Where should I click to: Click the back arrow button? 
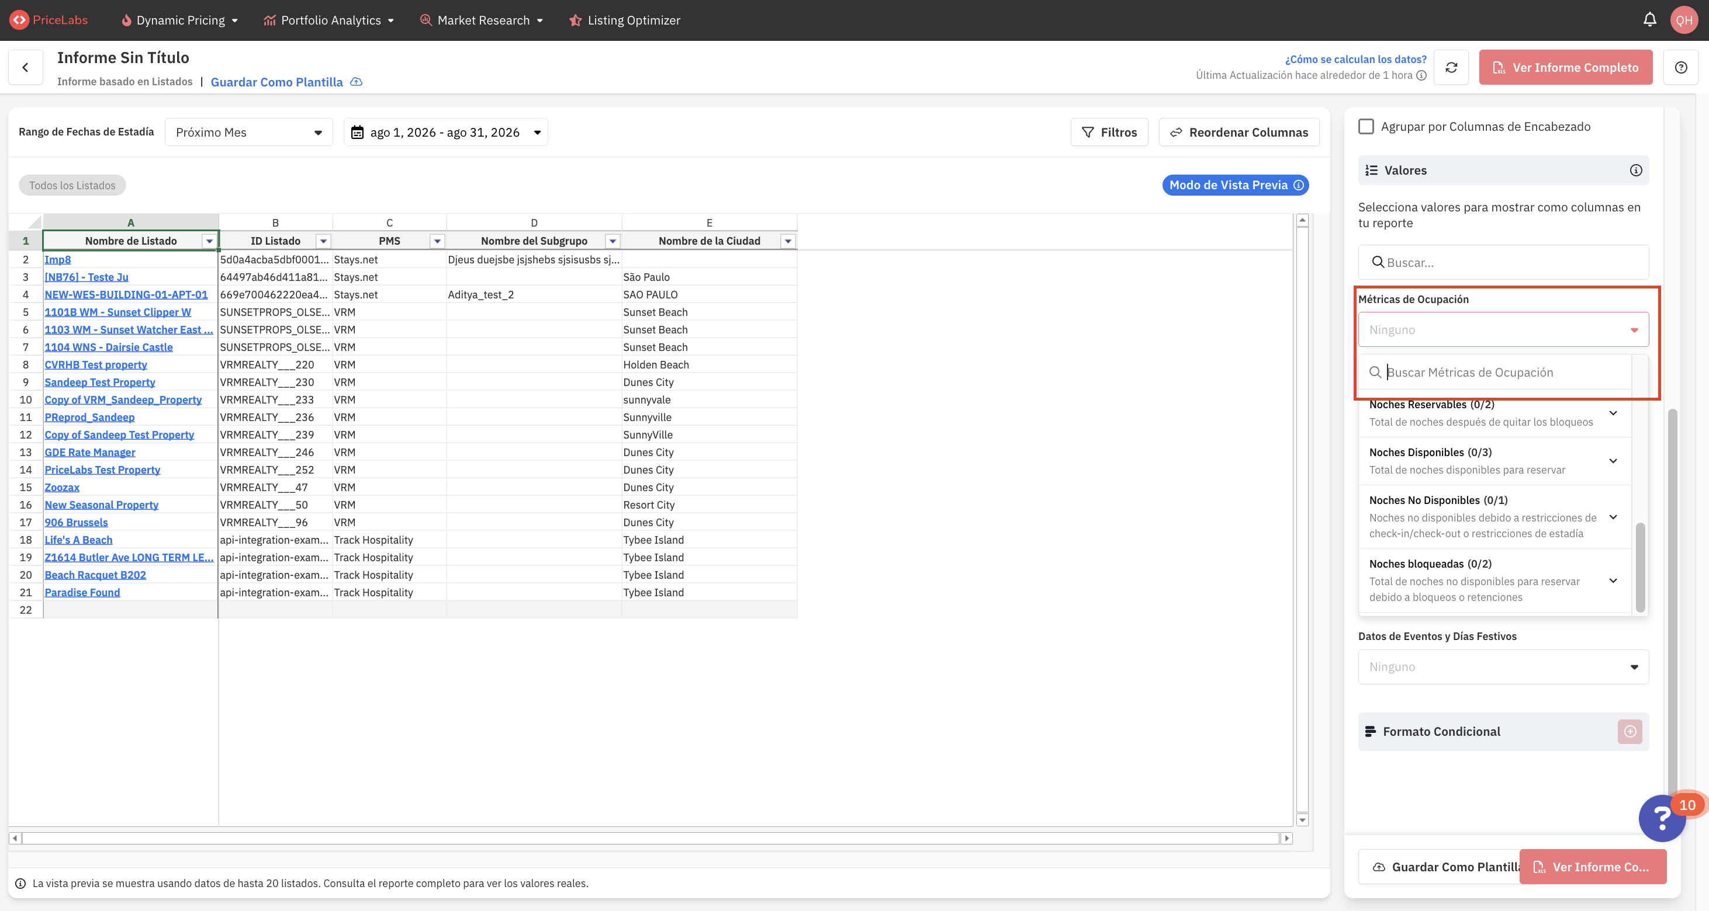25,67
